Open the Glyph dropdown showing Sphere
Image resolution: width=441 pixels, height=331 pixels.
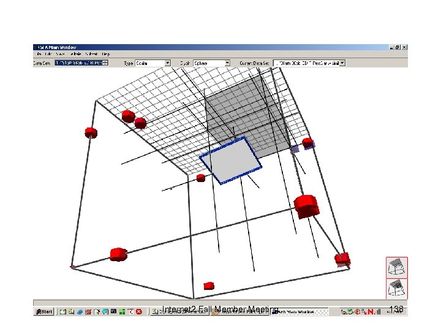point(211,63)
